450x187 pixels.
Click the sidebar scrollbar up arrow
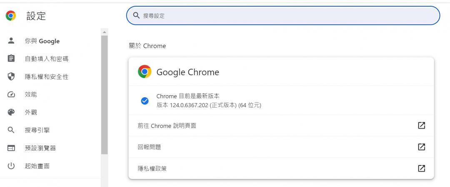105,32
